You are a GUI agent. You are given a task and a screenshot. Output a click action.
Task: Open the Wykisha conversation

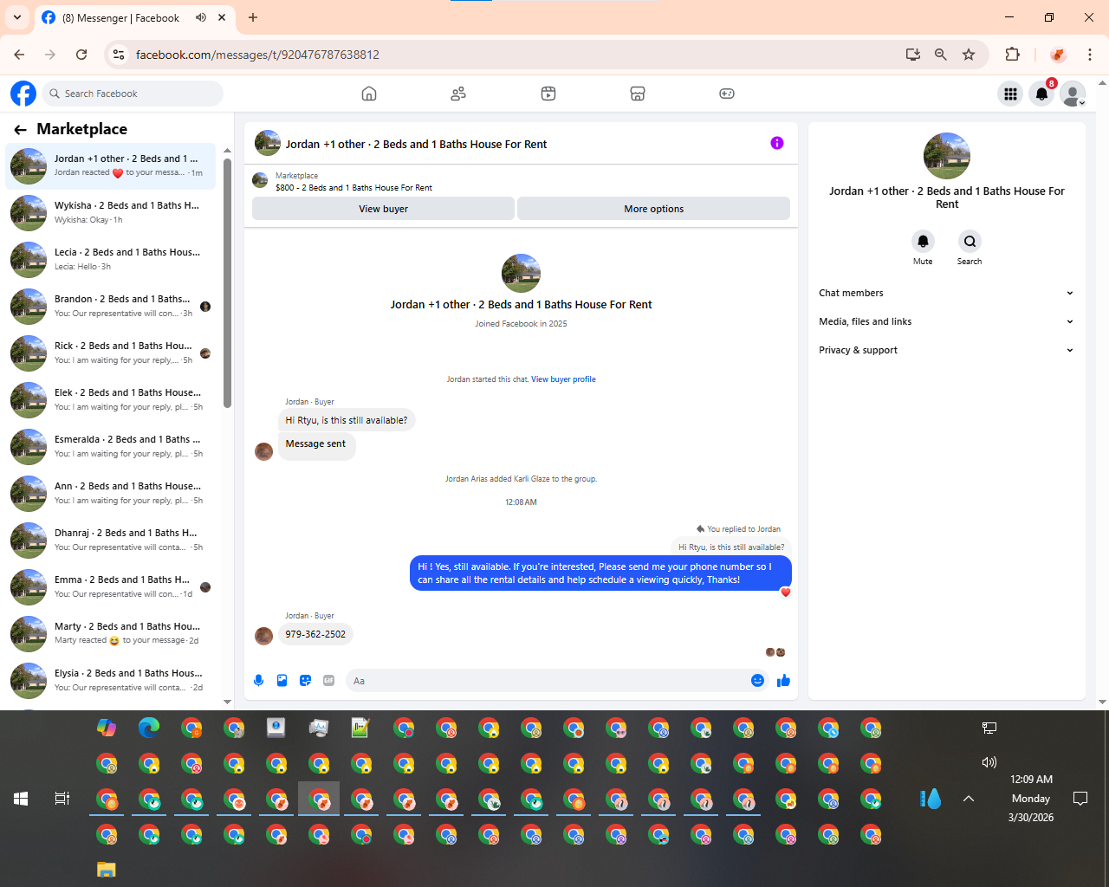point(111,213)
